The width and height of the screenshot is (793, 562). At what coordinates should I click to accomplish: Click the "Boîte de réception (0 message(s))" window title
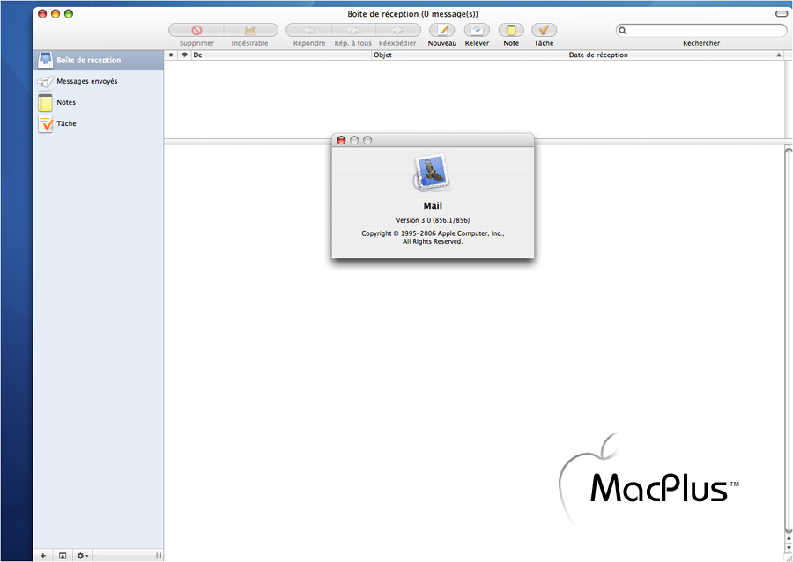[412, 14]
